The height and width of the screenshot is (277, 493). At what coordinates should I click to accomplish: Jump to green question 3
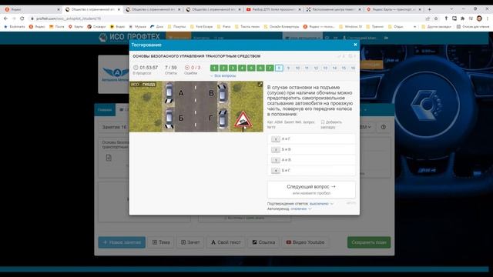coord(233,68)
